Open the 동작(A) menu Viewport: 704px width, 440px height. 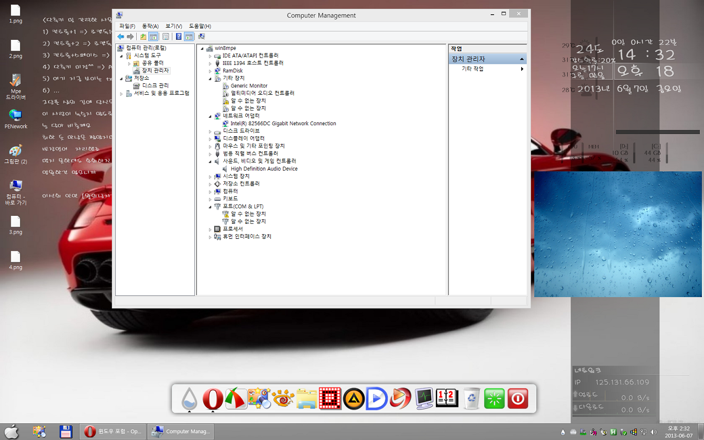150,26
